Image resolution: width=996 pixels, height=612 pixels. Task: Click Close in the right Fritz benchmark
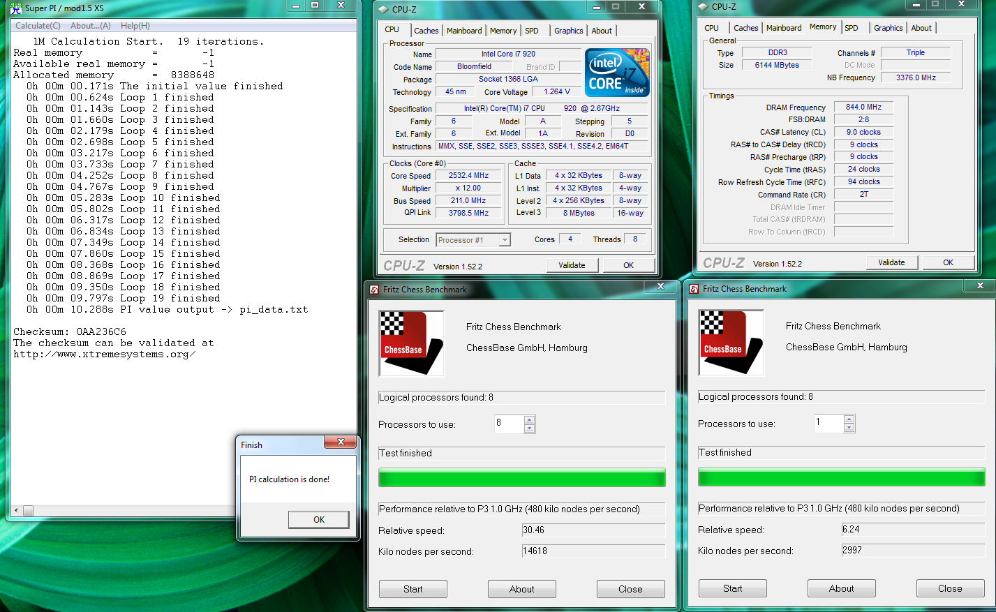951,588
